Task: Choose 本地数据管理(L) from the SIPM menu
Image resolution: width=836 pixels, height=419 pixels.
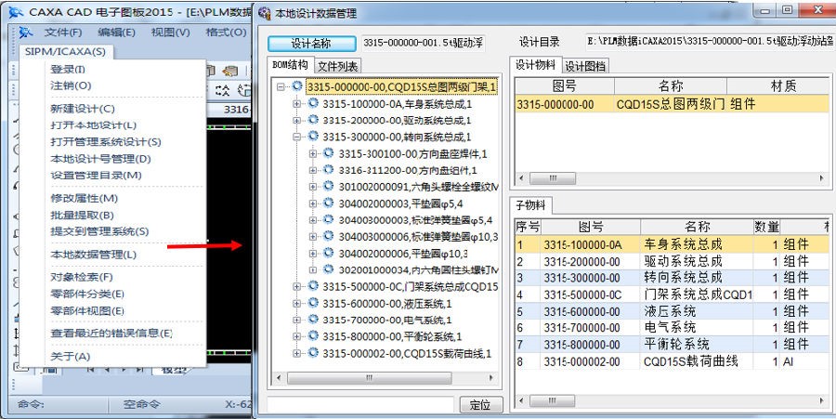Action: point(93,254)
